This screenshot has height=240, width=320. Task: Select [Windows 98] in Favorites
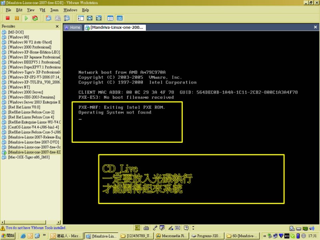16,37
